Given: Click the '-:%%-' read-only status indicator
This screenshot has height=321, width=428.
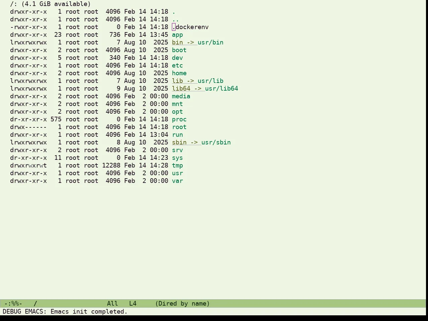Looking at the screenshot, I should (x=13, y=304).
